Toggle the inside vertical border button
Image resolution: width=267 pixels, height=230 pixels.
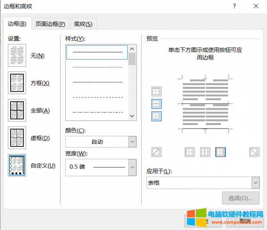pyautogui.click(x=205, y=152)
